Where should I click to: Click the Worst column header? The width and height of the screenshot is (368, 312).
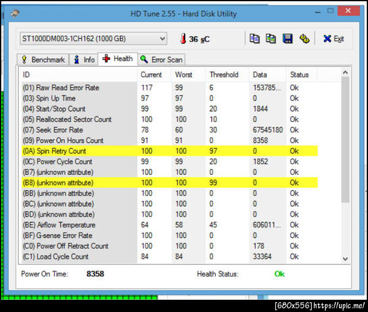click(x=189, y=75)
